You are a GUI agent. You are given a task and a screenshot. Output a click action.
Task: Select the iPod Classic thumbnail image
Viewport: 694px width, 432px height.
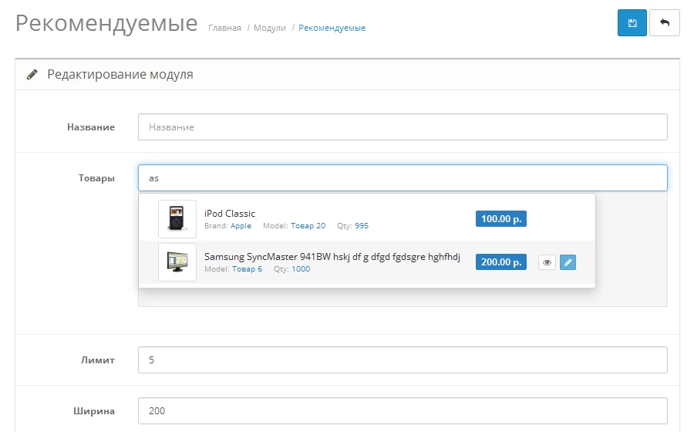point(177,219)
